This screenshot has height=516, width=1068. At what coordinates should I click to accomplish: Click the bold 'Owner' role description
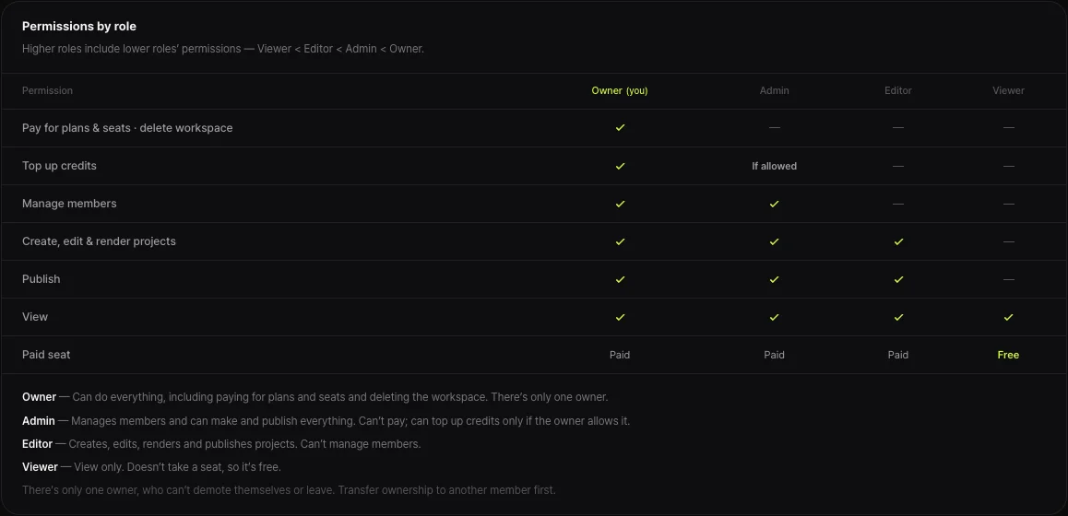coord(39,397)
